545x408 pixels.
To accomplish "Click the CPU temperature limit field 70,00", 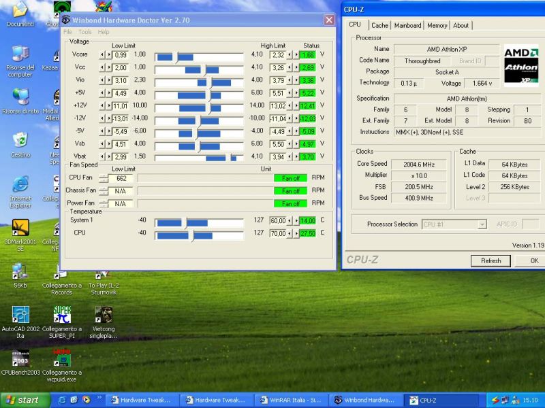I will pos(278,233).
